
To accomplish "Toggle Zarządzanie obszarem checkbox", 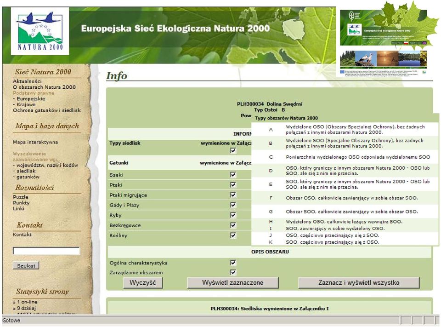I will 233,272.
